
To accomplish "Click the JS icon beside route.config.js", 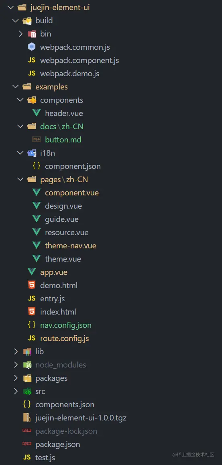I will (x=31, y=338).
